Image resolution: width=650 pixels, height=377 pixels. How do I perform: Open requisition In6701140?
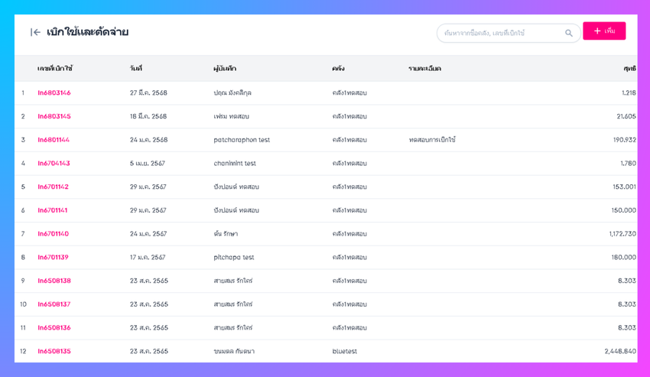[53, 234]
